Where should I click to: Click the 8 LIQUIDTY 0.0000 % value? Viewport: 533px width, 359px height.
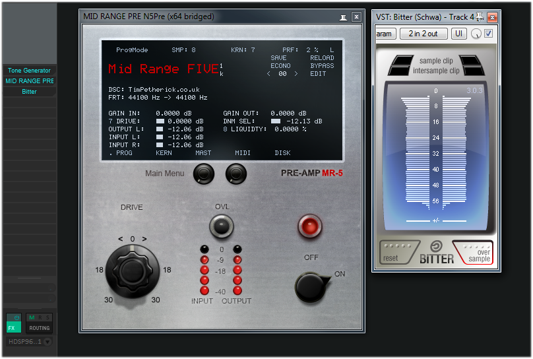click(290, 129)
